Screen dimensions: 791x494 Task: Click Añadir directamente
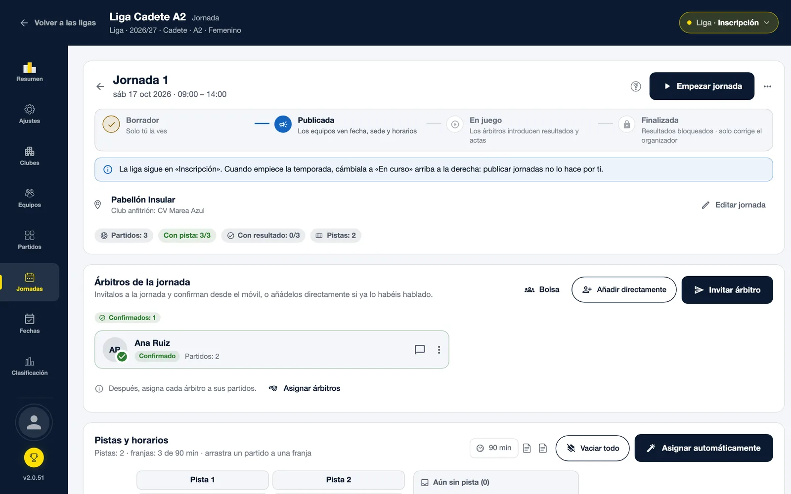(x=624, y=289)
